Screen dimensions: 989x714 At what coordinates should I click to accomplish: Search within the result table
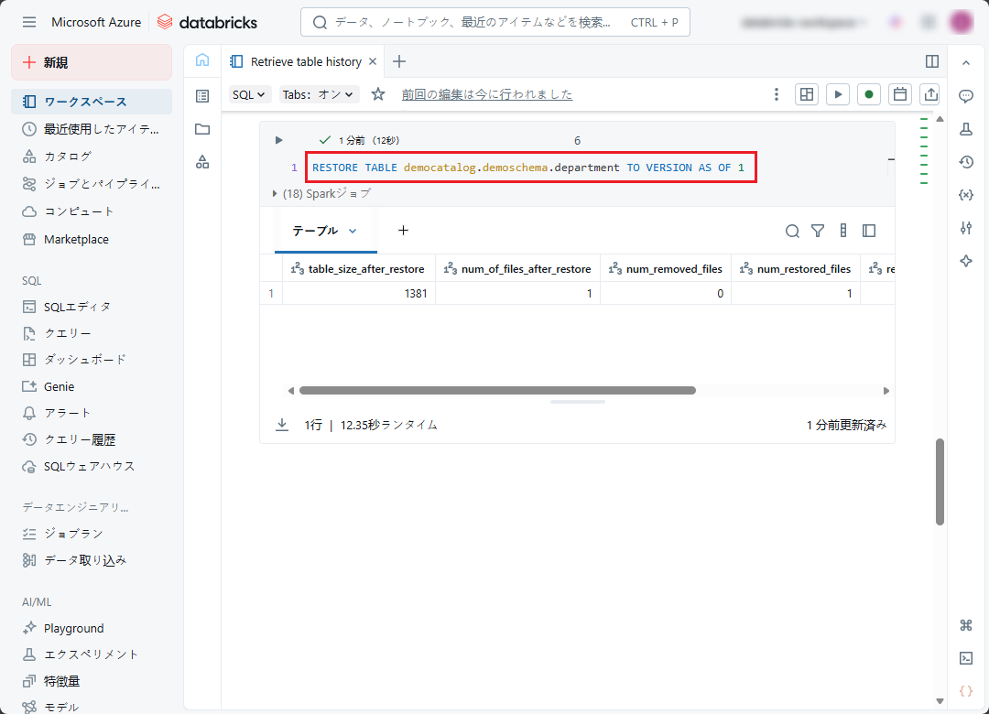[792, 231]
